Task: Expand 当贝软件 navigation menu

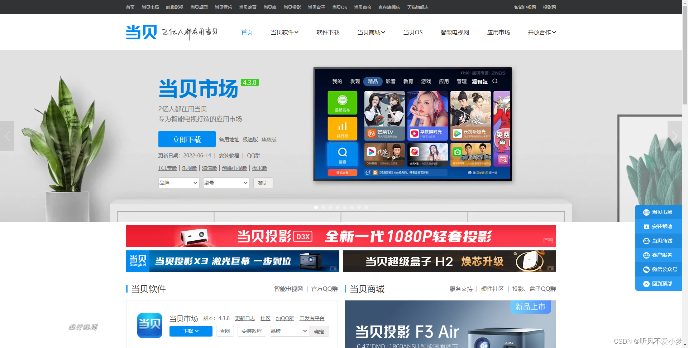Action: point(285,32)
